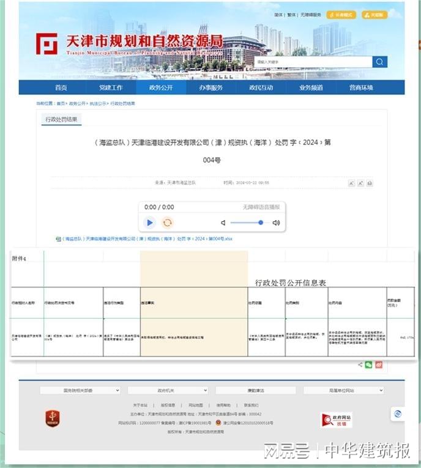Viewport: 421px width, 468px height.
Task: Decrease article font size icon
Action: click(352, 184)
